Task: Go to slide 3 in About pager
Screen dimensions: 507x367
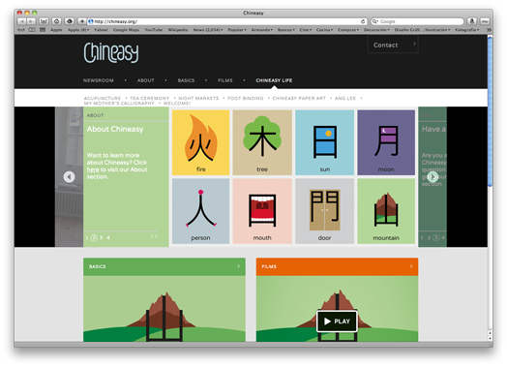Action: tap(101, 238)
